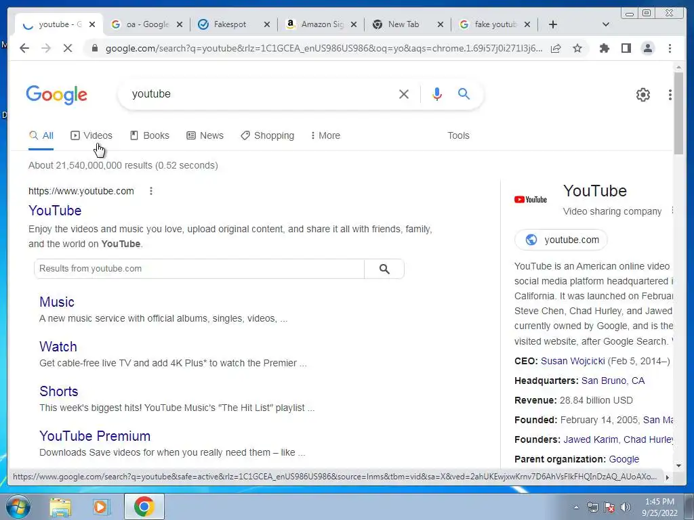Image resolution: width=694 pixels, height=520 pixels.
Task: Toggle the browser side panel
Action: tap(626, 48)
